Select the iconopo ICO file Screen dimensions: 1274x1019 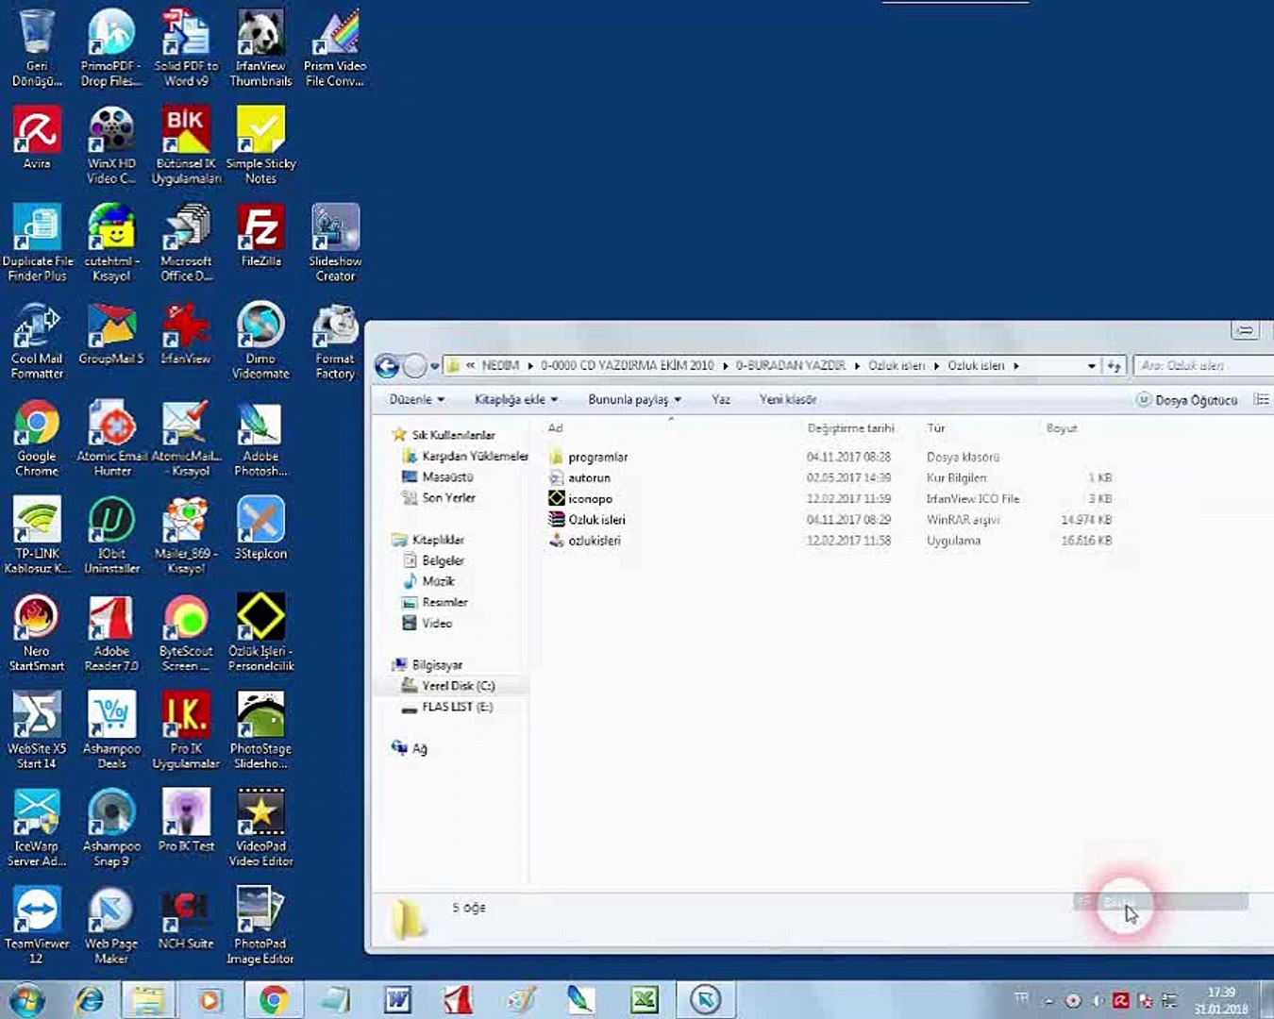pos(590,499)
